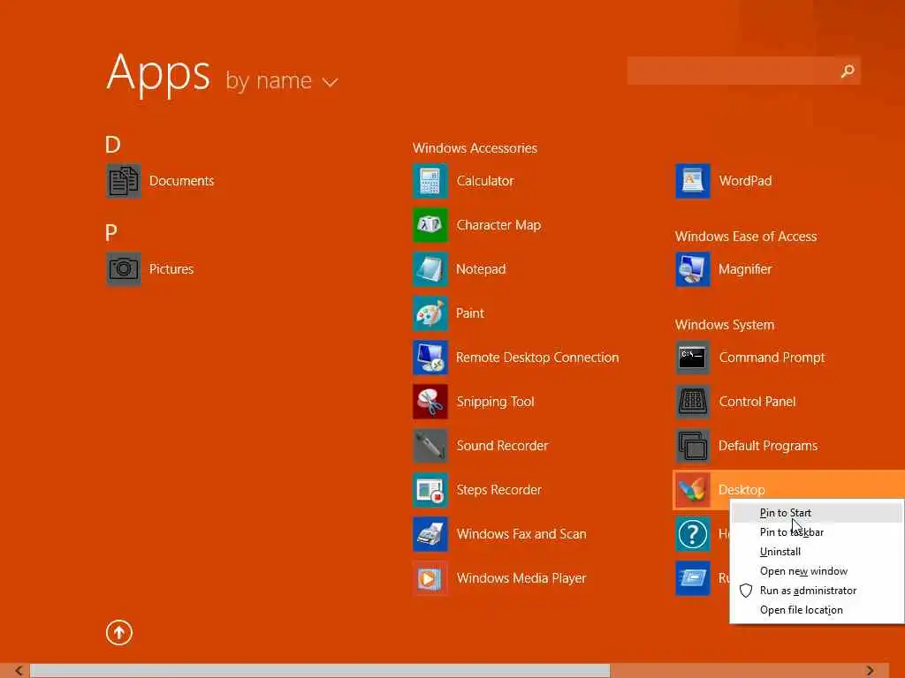Open the Documents app icon
Image resolution: width=905 pixels, height=678 pixels.
pyautogui.click(x=124, y=181)
